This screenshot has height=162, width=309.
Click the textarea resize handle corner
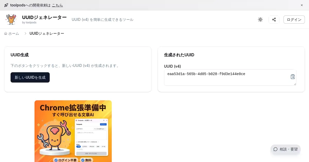(295, 84)
